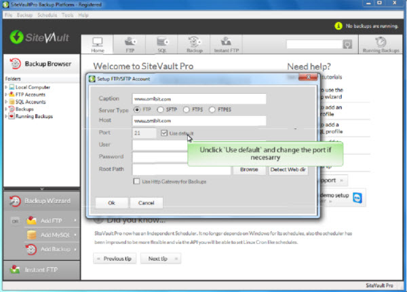Click the Add Backup sidebar button
Screen dimensions: 407x292
(51, 249)
